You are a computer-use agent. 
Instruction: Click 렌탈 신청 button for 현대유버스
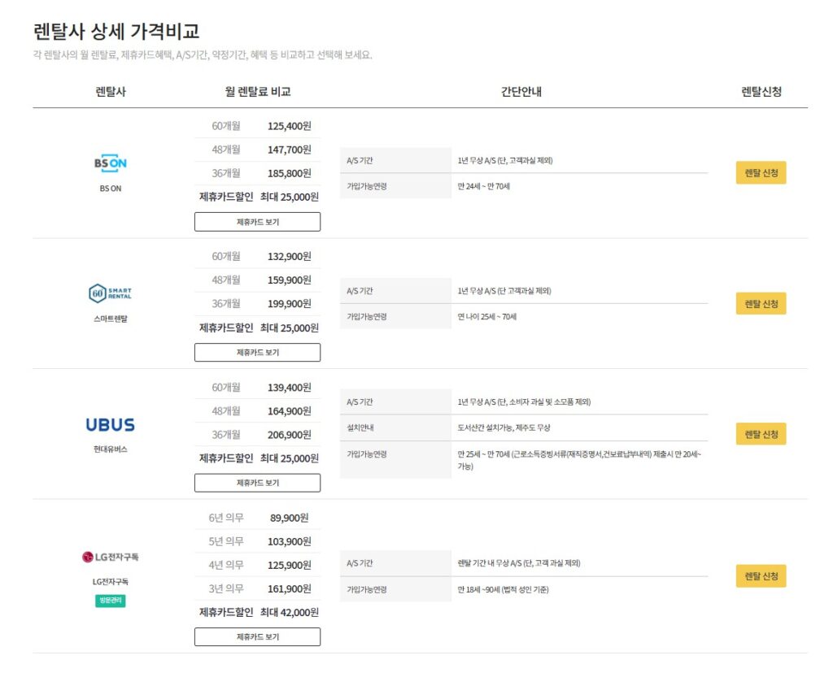(x=761, y=433)
